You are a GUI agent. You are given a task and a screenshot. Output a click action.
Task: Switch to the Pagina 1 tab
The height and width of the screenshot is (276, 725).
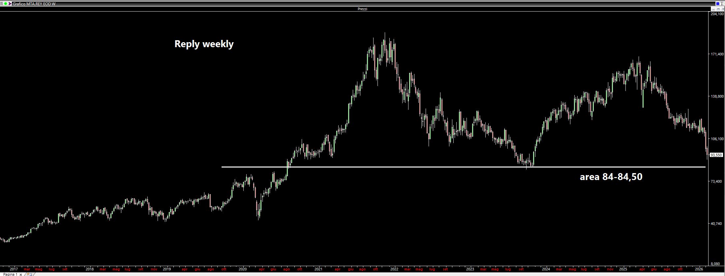coord(10,274)
